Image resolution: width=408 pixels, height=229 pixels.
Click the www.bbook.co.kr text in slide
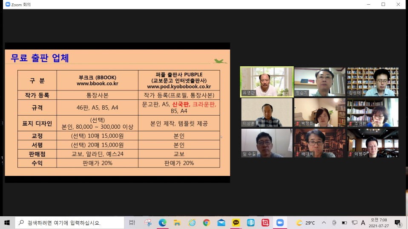tap(98, 84)
